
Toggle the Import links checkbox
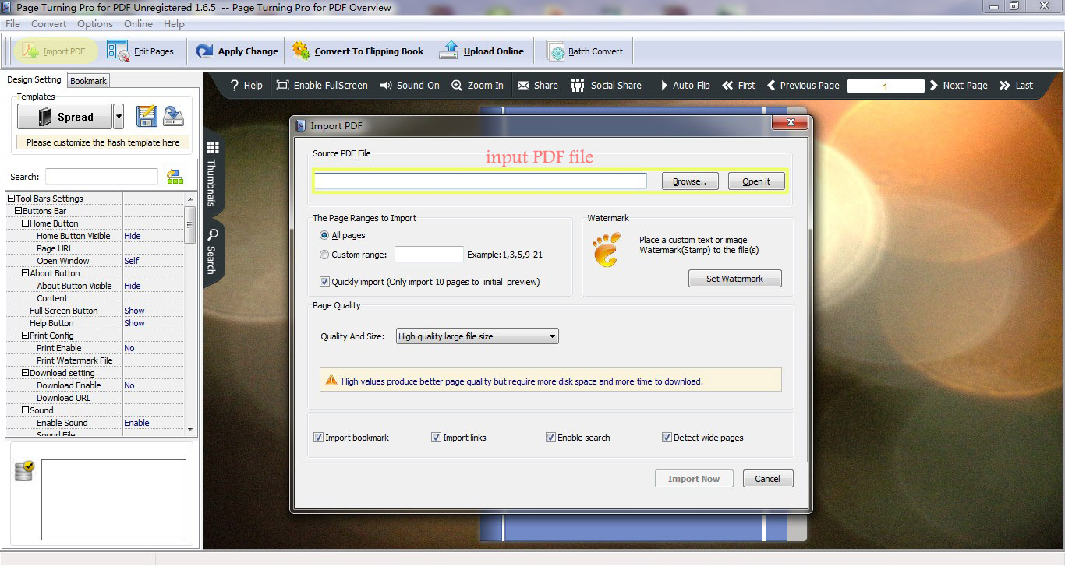[436, 438]
